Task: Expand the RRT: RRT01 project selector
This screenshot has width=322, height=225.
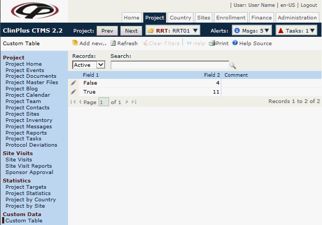Action: click(x=173, y=30)
